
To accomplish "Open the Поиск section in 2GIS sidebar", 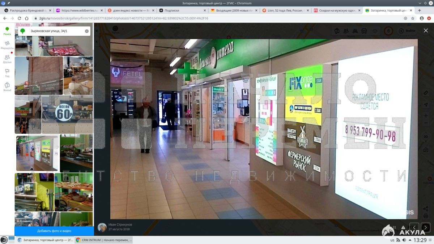I will (x=7, y=31).
